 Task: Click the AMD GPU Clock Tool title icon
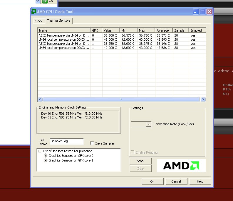coord(34,12)
